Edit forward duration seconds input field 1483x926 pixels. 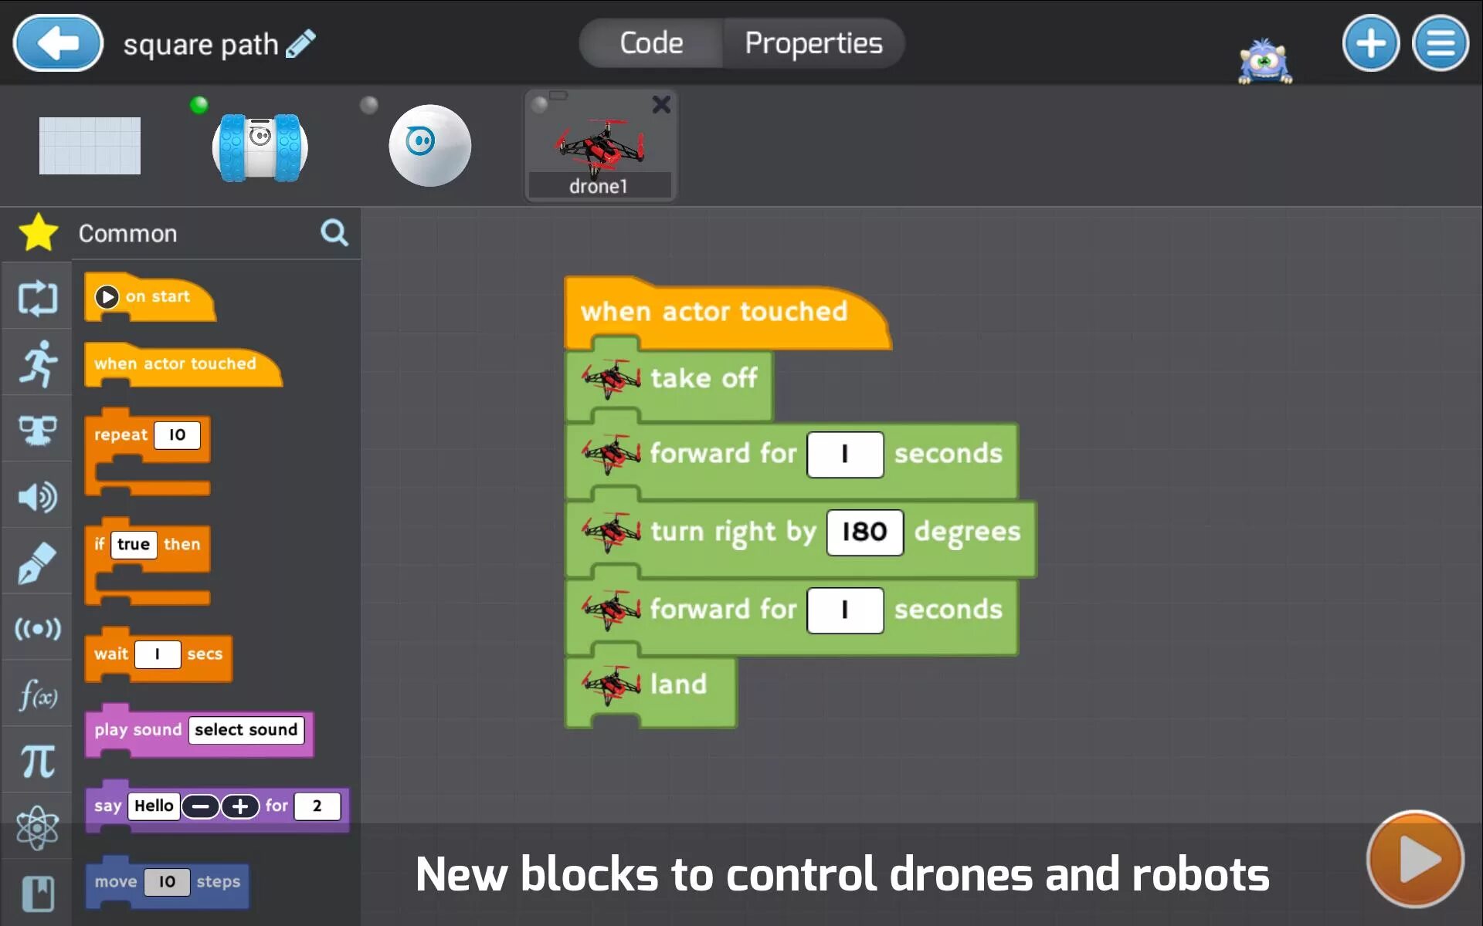[844, 454]
